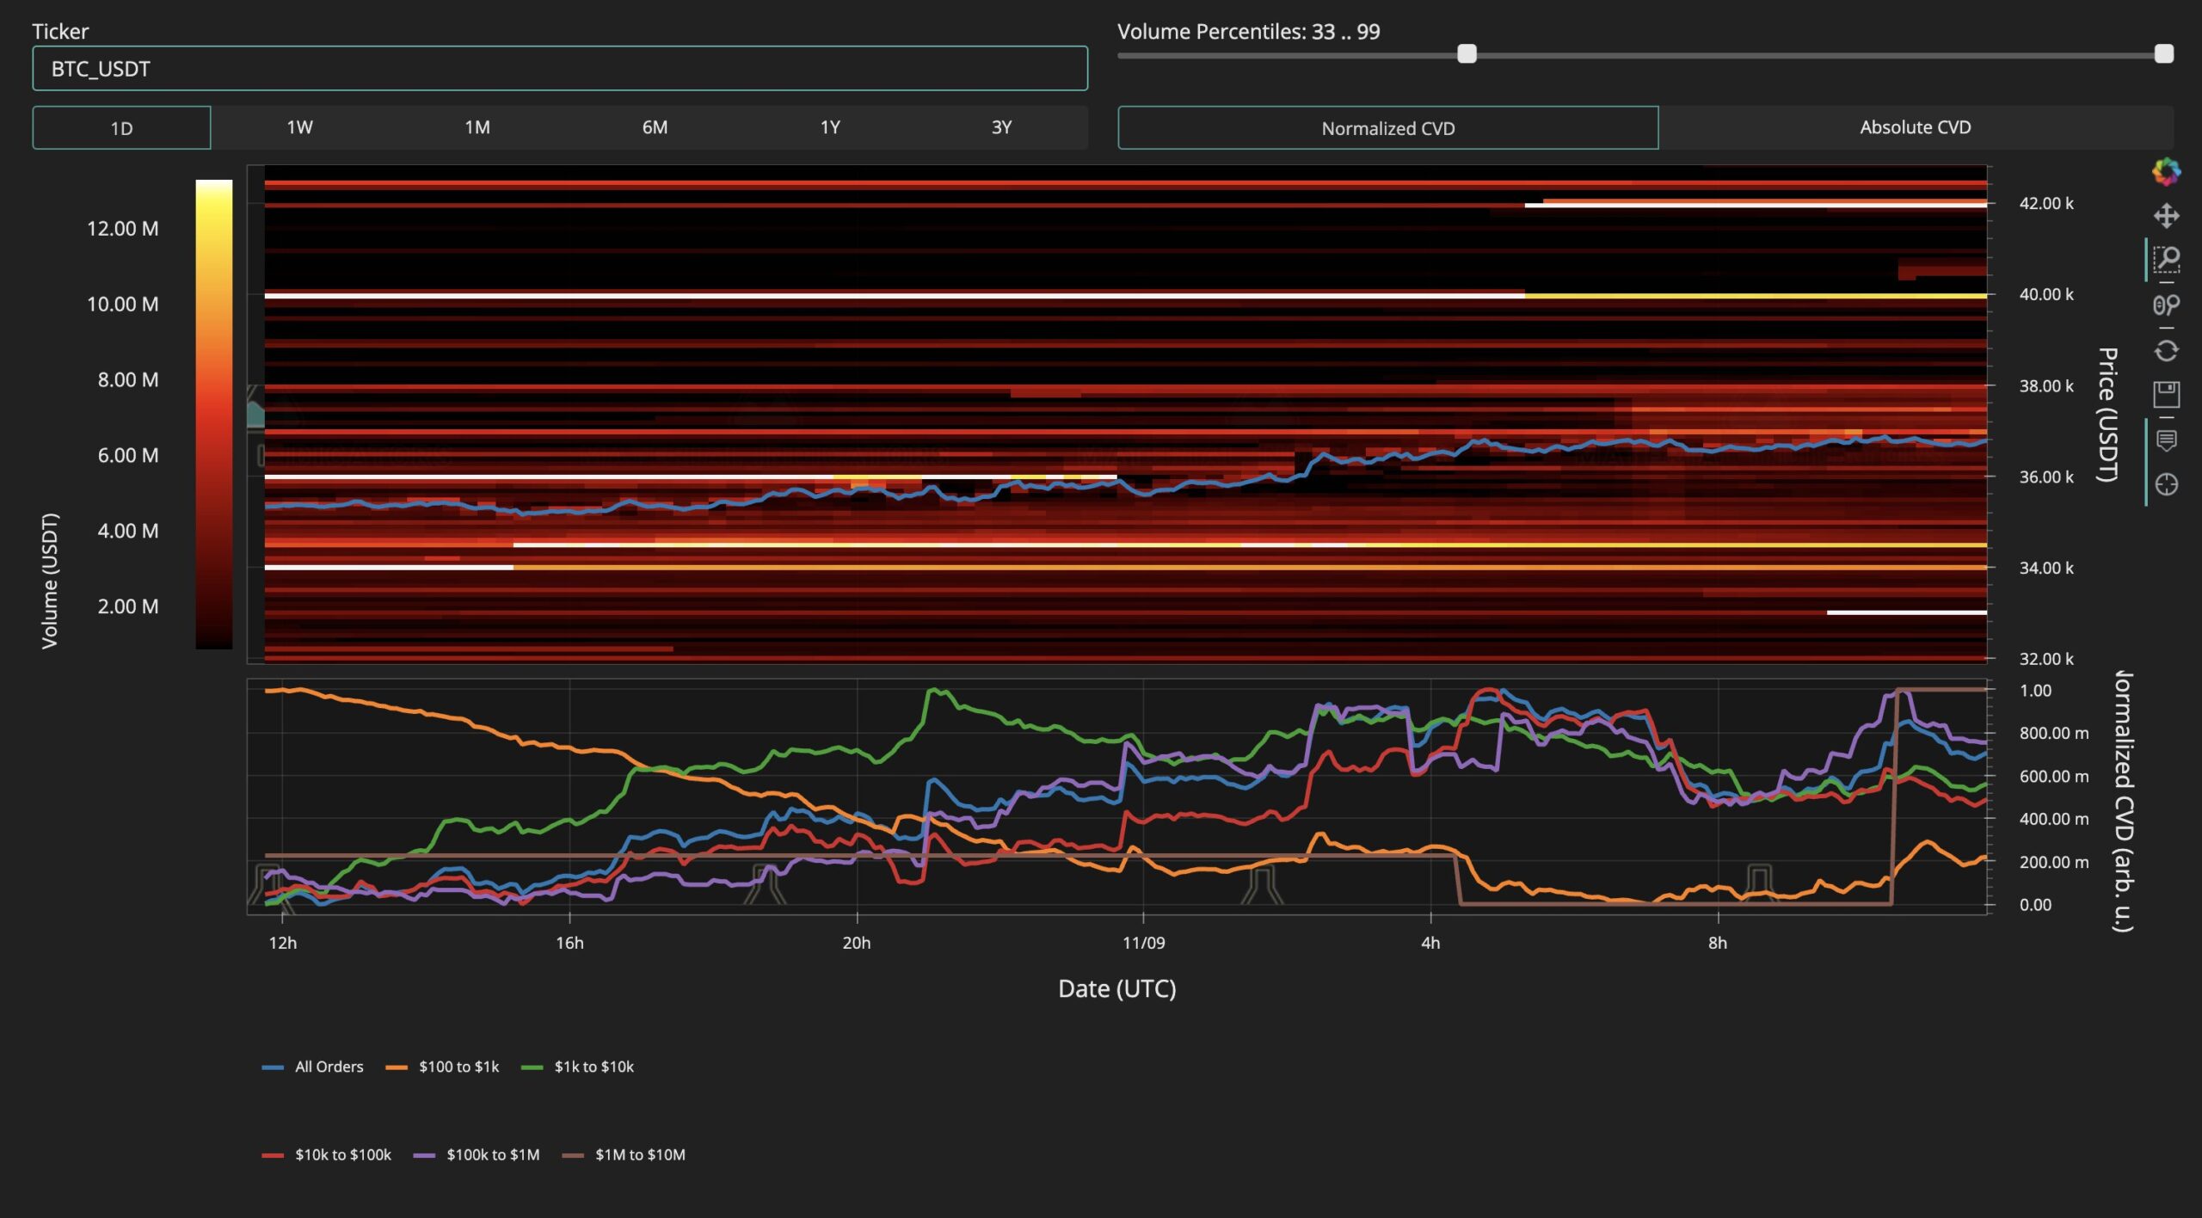This screenshot has height=1218, width=2202.
Task: Reset the chart view
Action: 2166,350
